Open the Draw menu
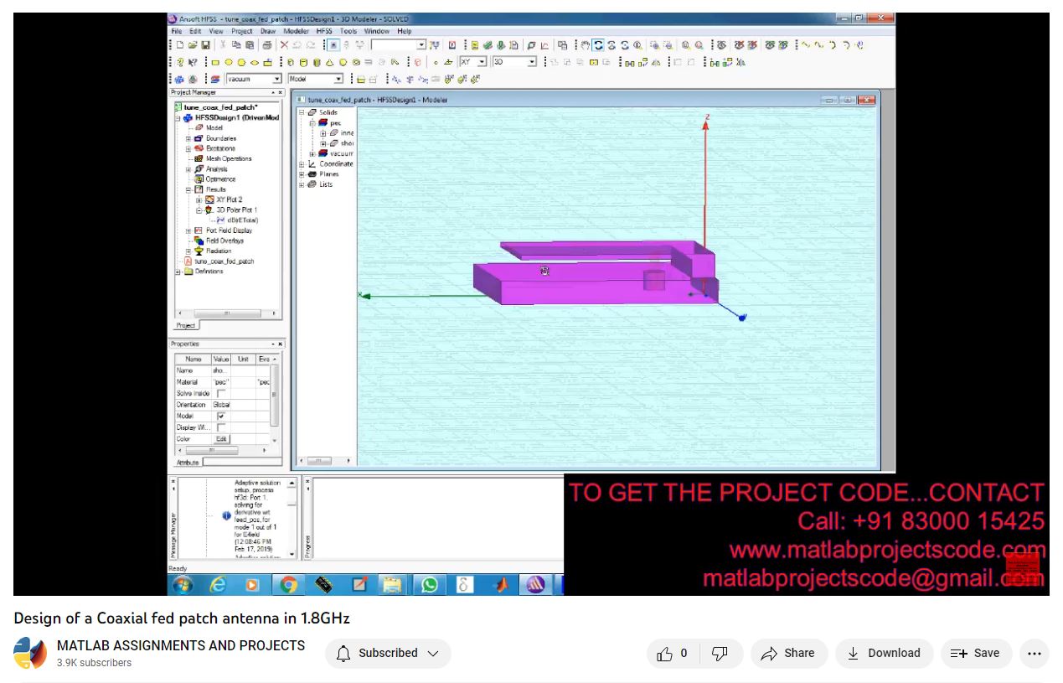This screenshot has width=1063, height=683. point(267,31)
